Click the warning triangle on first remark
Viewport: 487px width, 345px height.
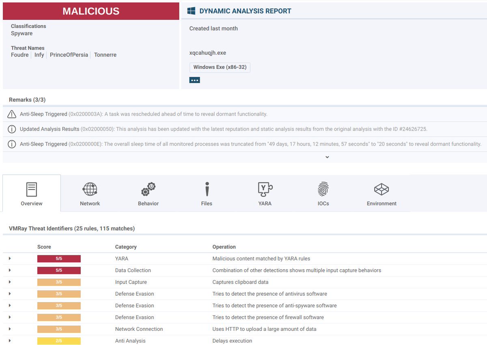[12, 114]
